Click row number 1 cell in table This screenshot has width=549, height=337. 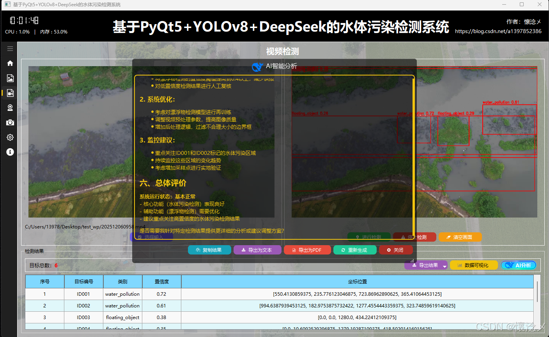click(45, 294)
